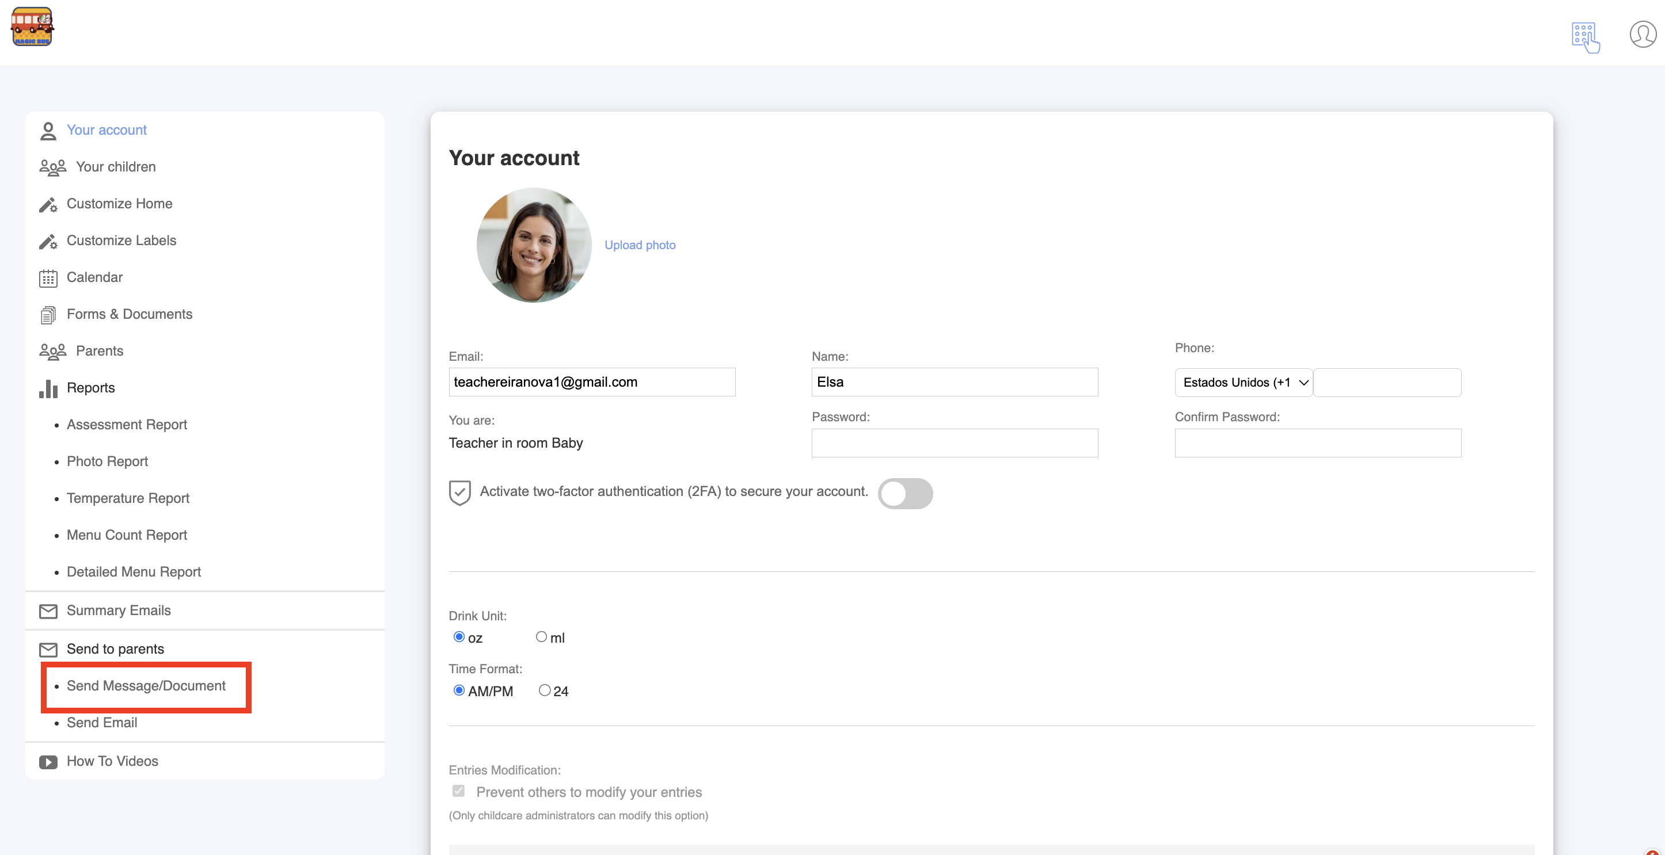Screen dimensions: 1665x855
Task: Click the Calendar sidebar icon
Action: click(48, 278)
